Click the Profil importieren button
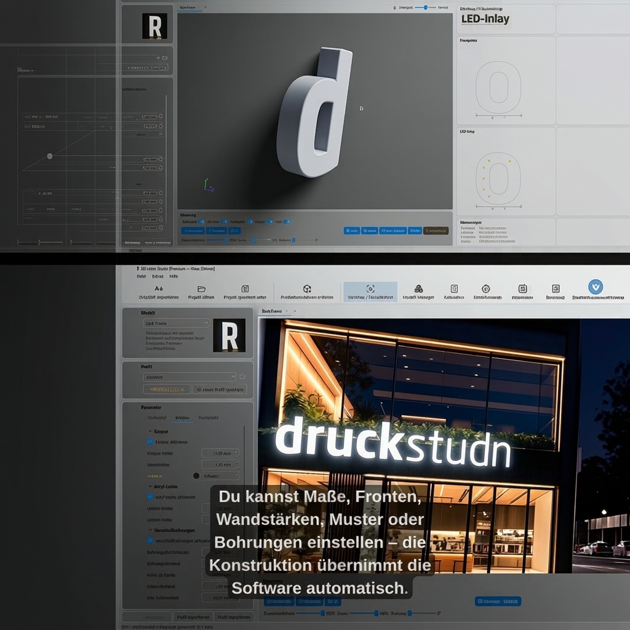630x630 pixels. point(234,616)
